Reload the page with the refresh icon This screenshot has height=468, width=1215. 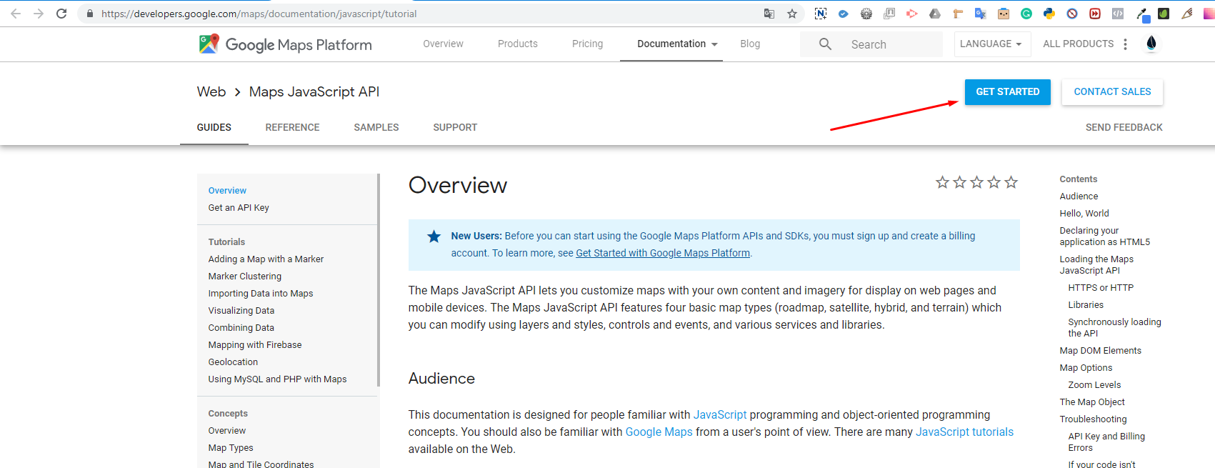click(61, 14)
